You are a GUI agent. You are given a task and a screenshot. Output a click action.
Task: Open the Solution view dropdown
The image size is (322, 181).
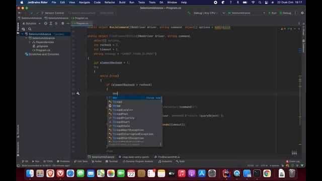[x=31, y=24]
